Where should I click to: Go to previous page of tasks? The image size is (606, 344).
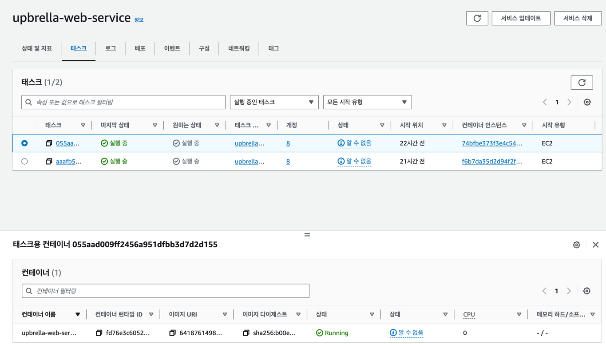(545, 102)
